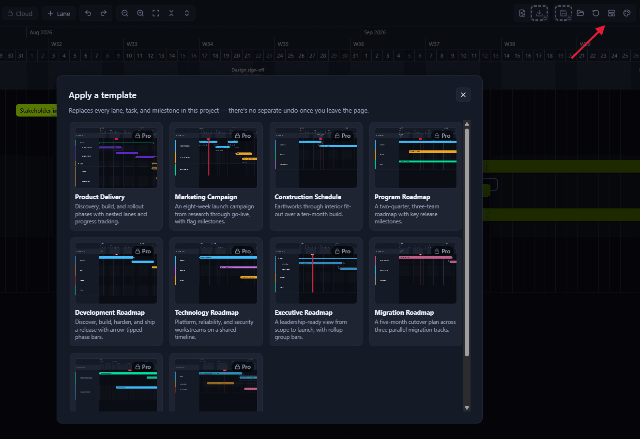The height and width of the screenshot is (439, 640).
Task: Click the W37 week label
Action: click(434, 44)
